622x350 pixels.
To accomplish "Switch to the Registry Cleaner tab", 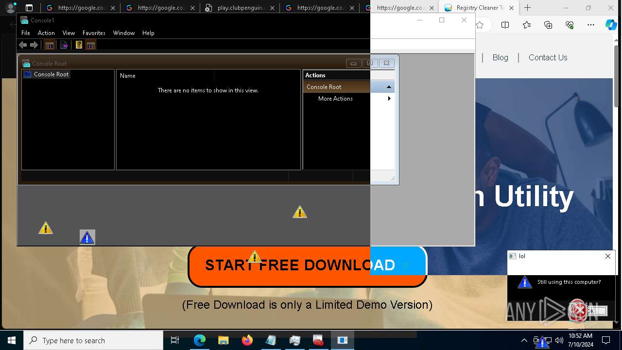I will (479, 8).
